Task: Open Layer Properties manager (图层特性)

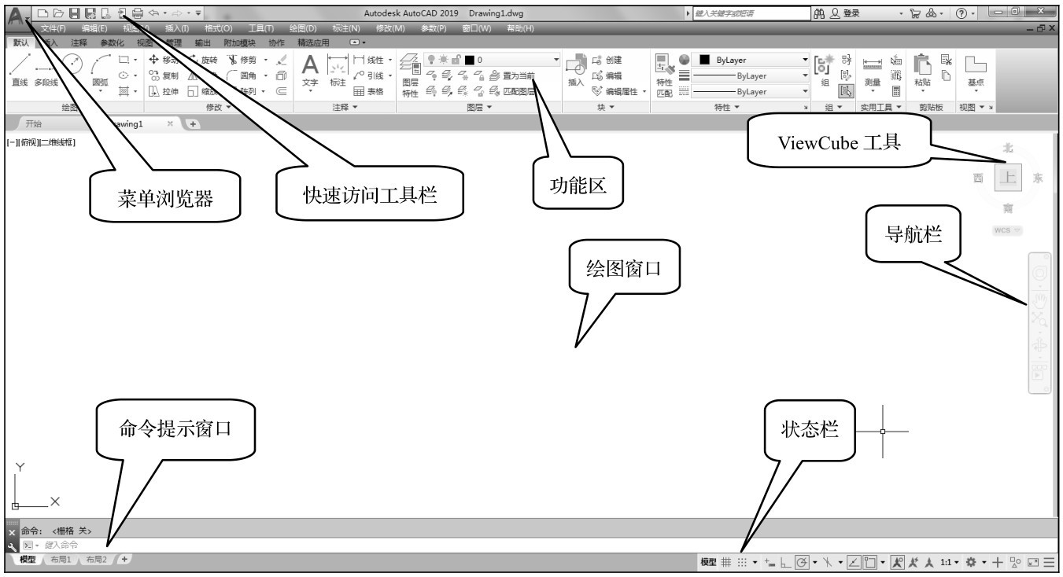Action: click(x=411, y=75)
